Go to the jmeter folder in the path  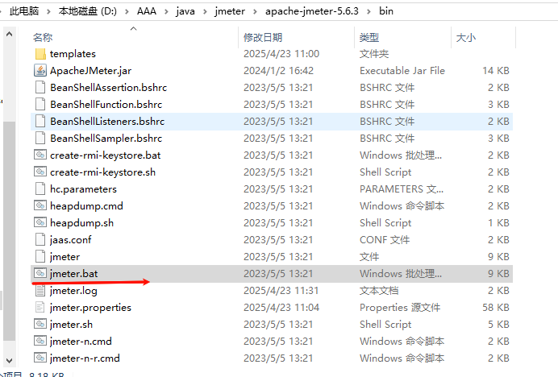pos(230,11)
